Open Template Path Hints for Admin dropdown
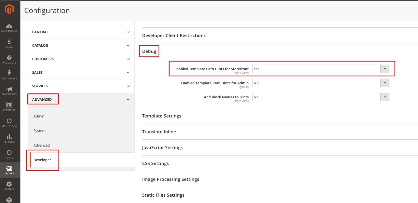 coord(321,83)
